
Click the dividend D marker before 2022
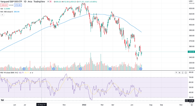point(80,69)
